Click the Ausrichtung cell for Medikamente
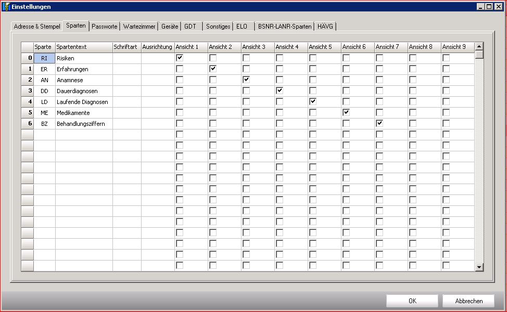 (157, 113)
